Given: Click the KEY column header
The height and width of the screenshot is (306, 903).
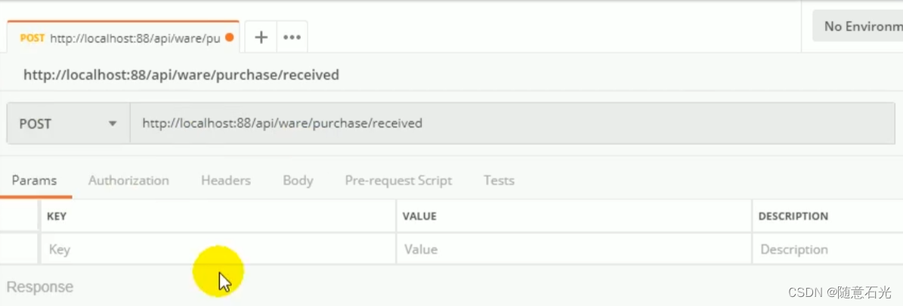Looking at the screenshot, I should point(57,216).
